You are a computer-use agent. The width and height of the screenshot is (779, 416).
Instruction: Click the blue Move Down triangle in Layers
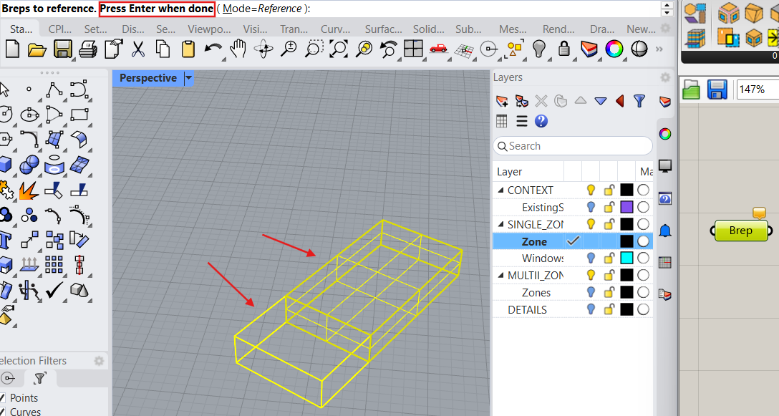pos(600,102)
